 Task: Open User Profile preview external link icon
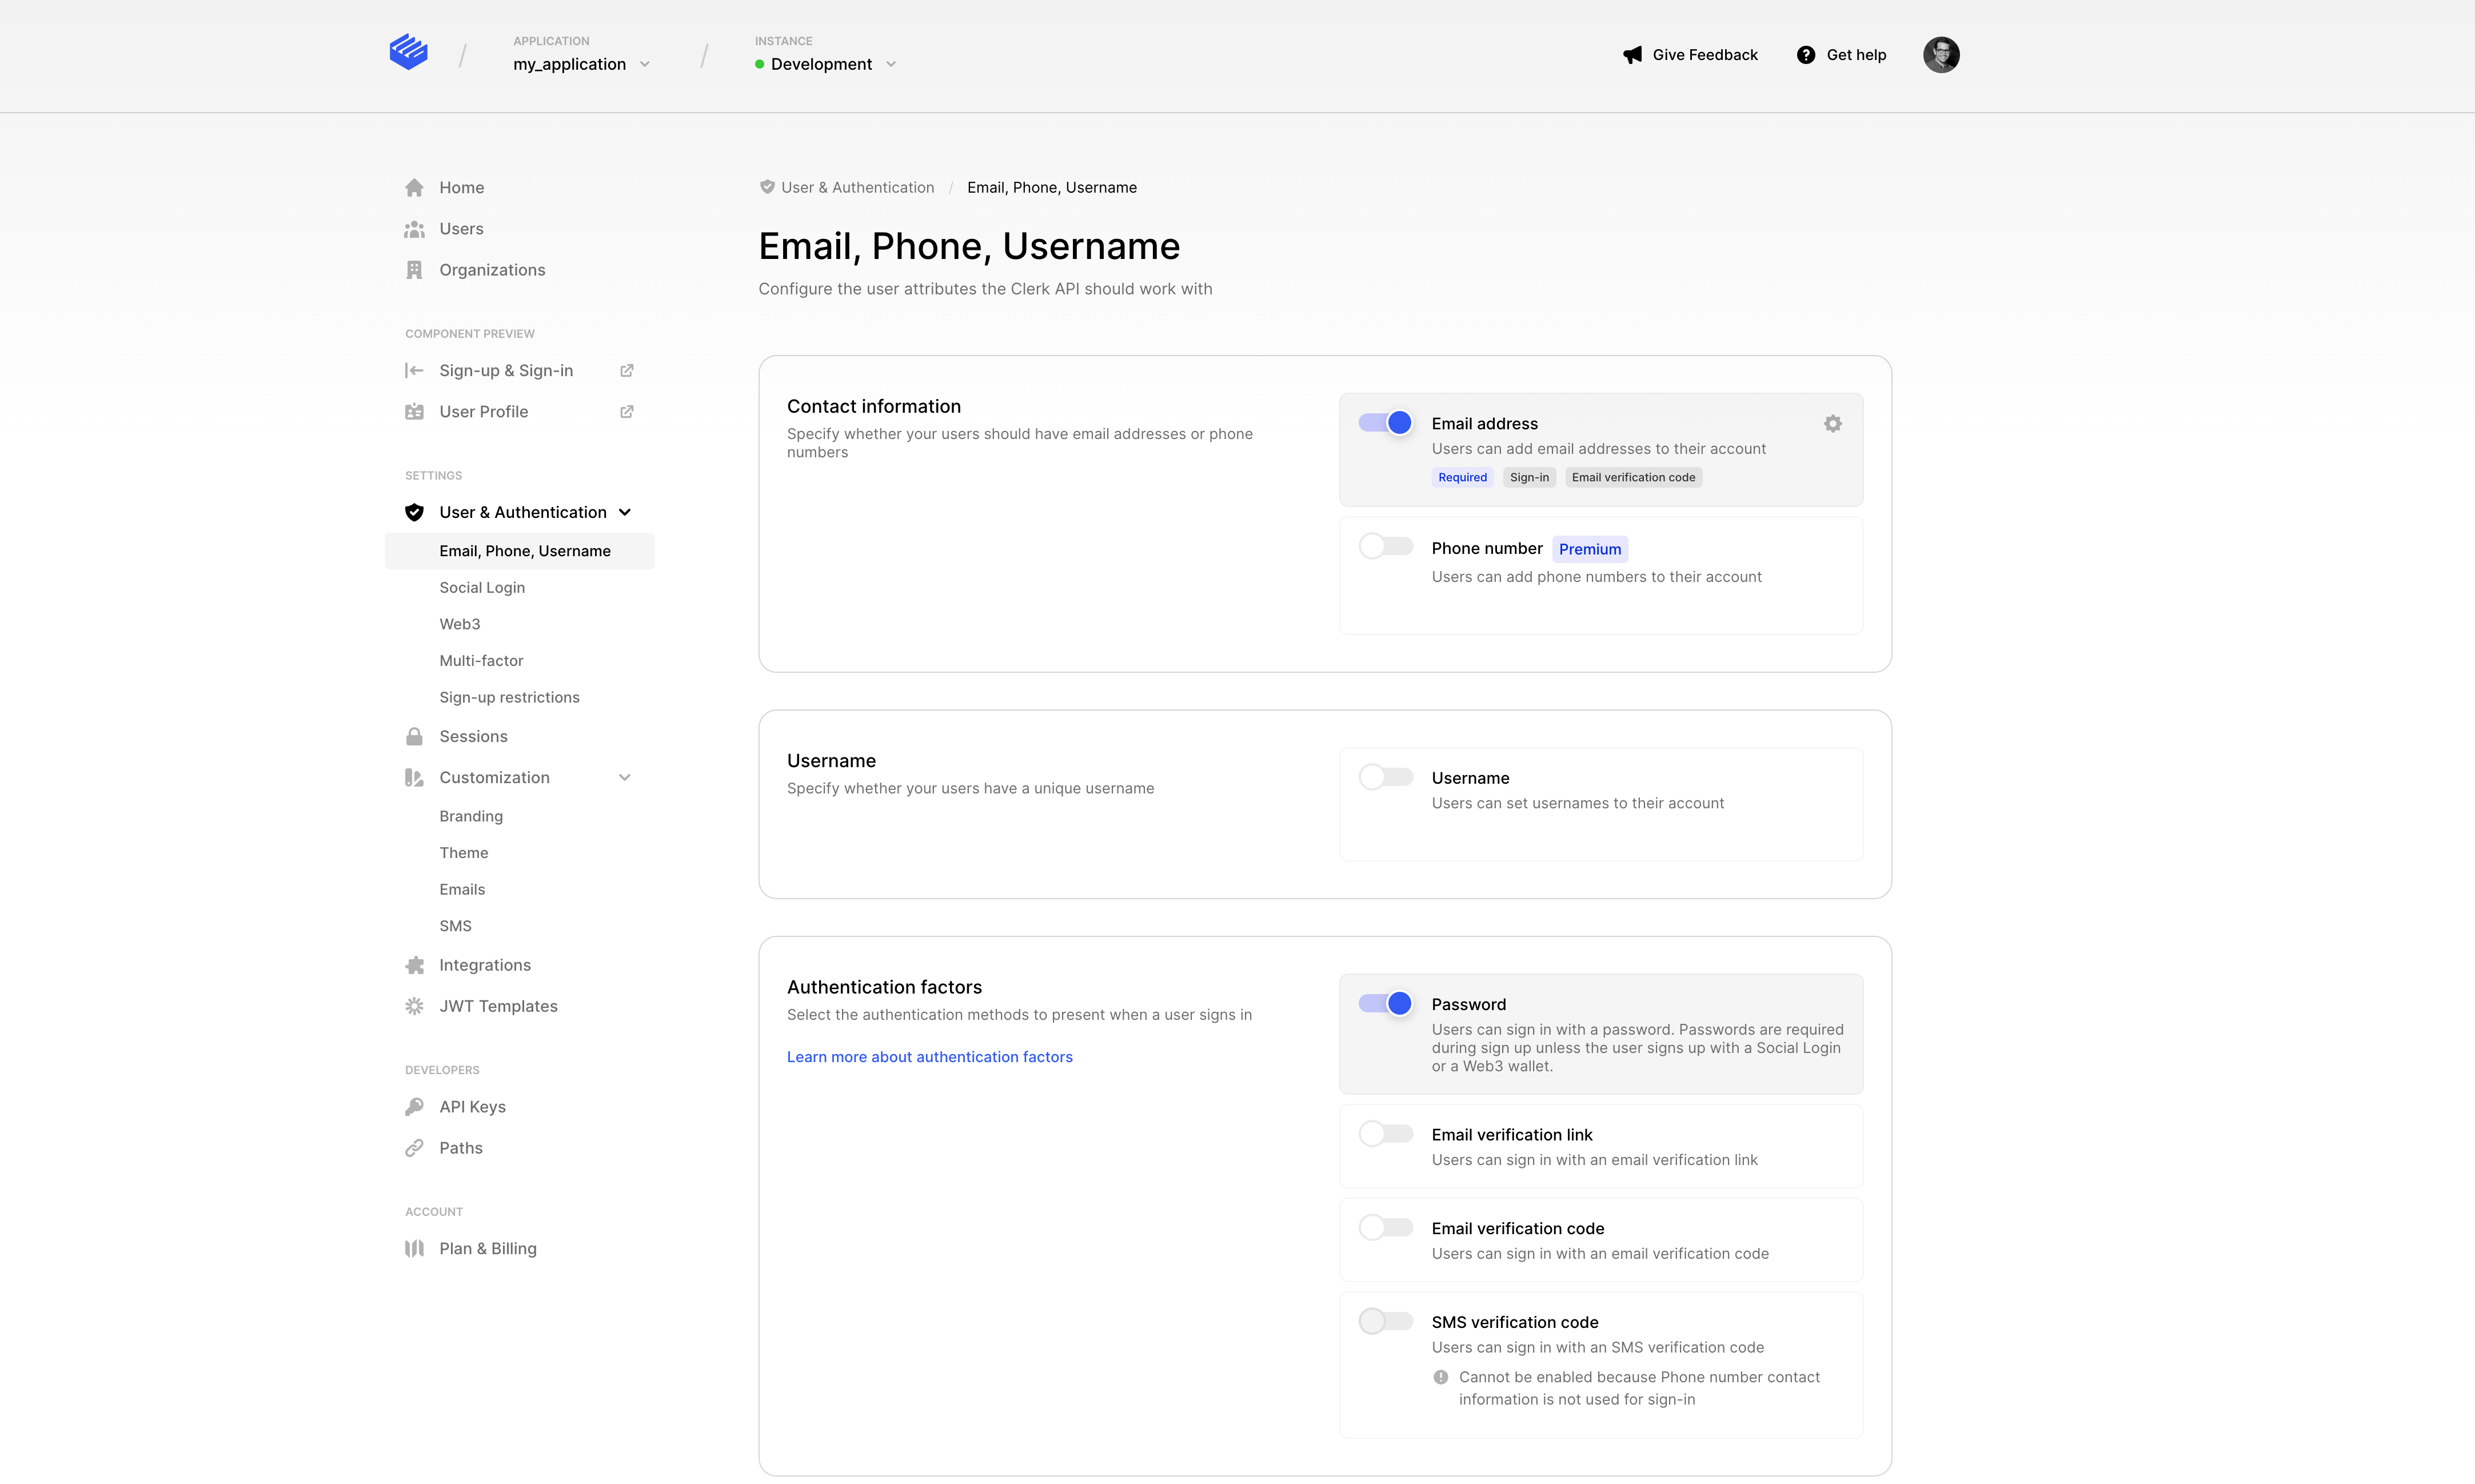pos(626,412)
